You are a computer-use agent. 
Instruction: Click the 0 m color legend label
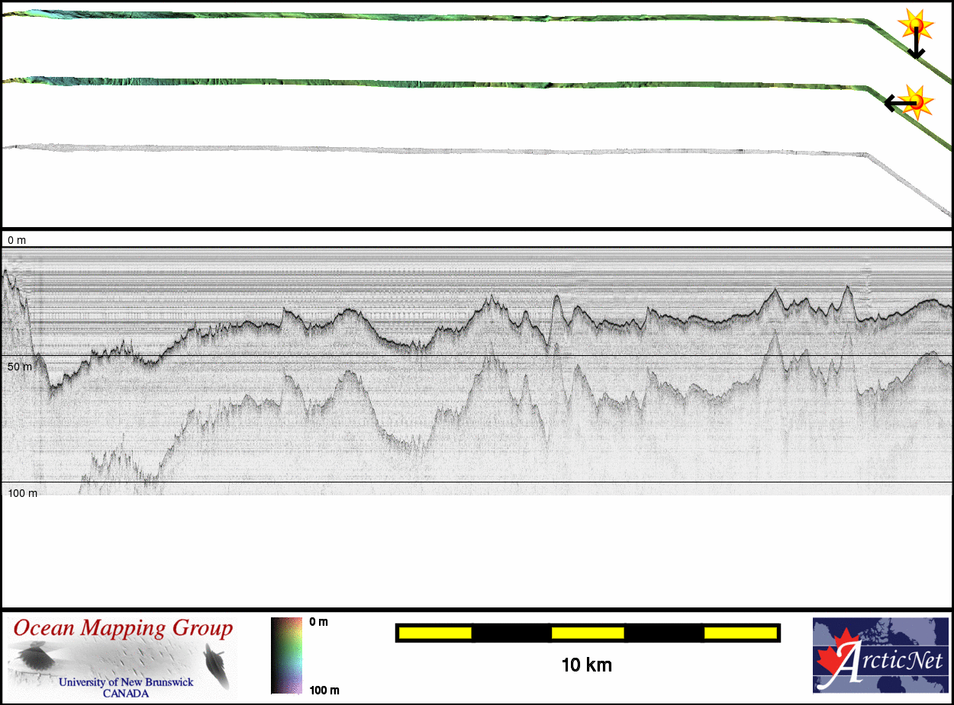pos(319,622)
